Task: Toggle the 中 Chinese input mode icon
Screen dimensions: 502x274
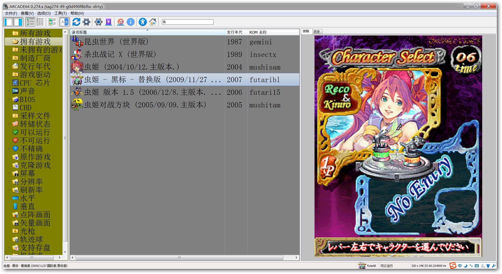Action: coord(460,266)
